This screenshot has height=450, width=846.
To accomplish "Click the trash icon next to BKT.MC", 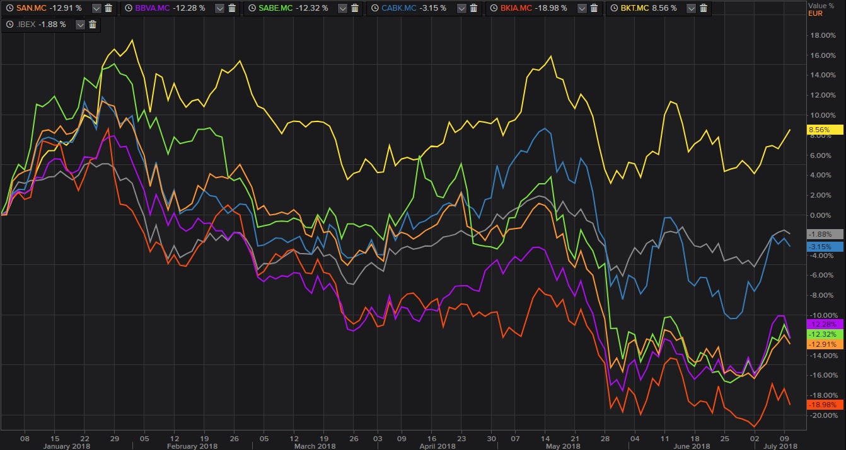I will coord(702,9).
